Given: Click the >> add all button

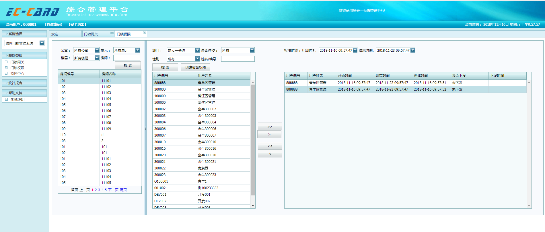Looking at the screenshot, I should pos(270,127).
